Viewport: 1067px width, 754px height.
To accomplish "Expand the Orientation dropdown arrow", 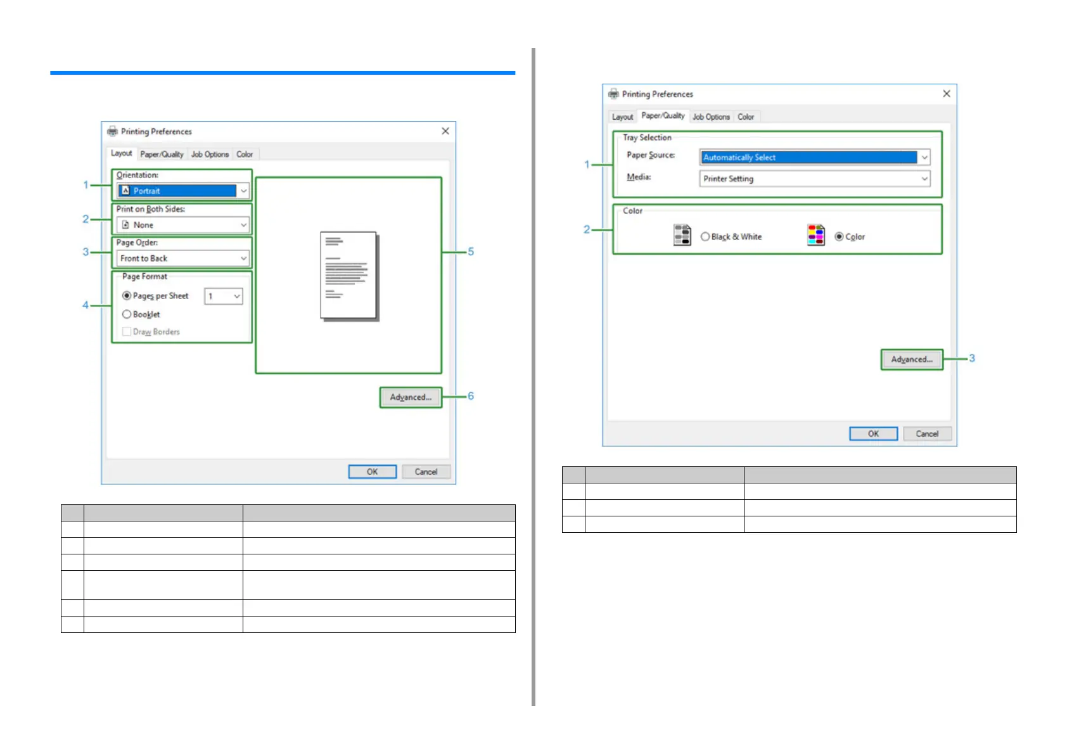I will [x=243, y=191].
